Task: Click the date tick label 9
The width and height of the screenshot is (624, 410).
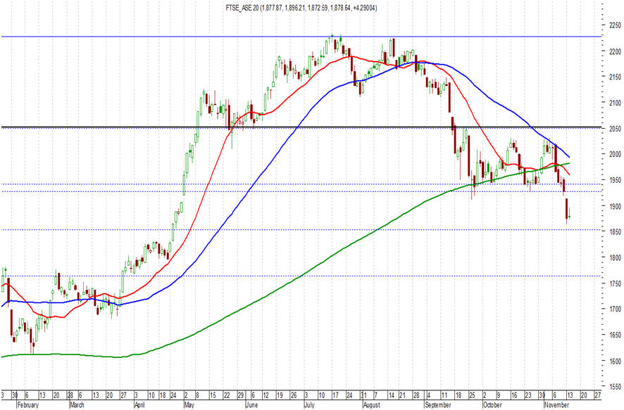Action: 498,396
